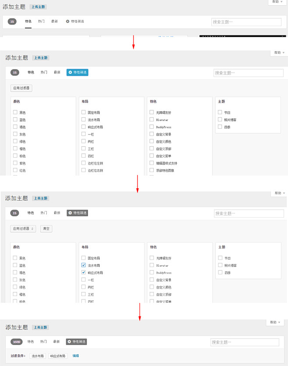288x366 pixels.
Task: Click the gear icon beside the 1689 count badge
Action: pyautogui.click(x=69, y=341)
